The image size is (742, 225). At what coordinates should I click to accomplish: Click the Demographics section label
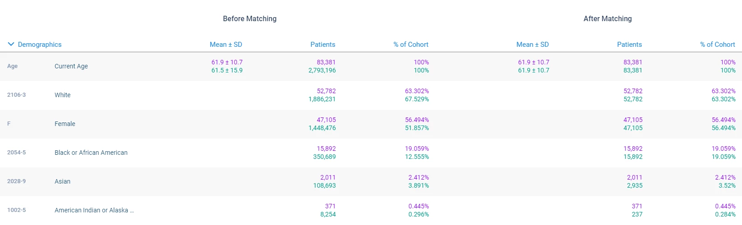(40, 45)
